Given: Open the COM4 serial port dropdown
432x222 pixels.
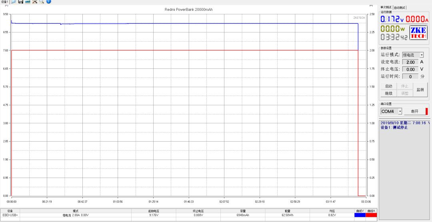Looking at the screenshot, I should (391, 111).
